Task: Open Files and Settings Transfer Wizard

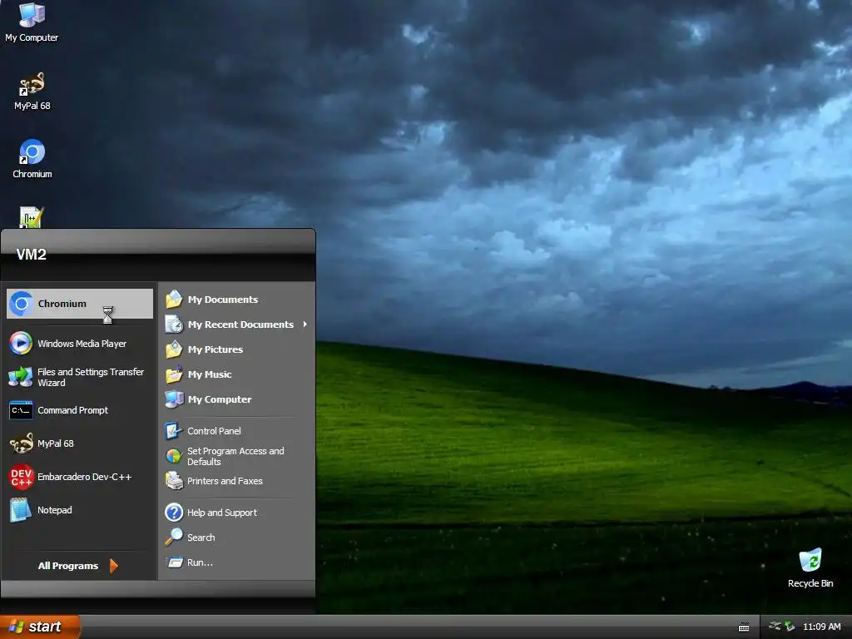Action: coord(79,377)
